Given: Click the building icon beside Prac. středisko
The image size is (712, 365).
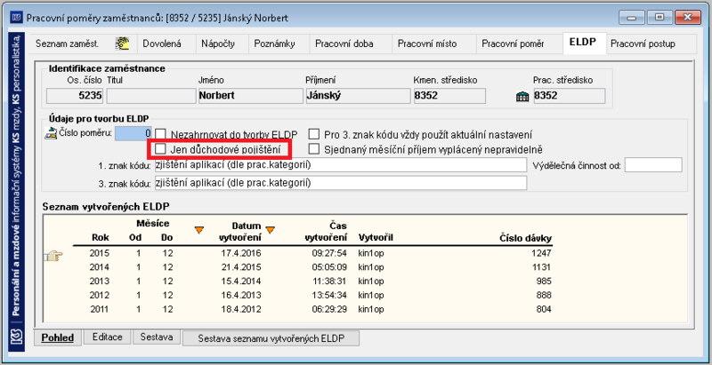Looking at the screenshot, I should 522,97.
